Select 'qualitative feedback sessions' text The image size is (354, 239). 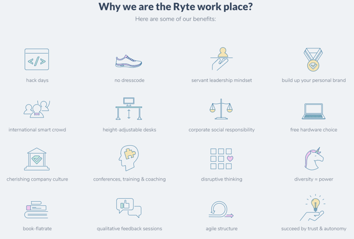coord(129,228)
